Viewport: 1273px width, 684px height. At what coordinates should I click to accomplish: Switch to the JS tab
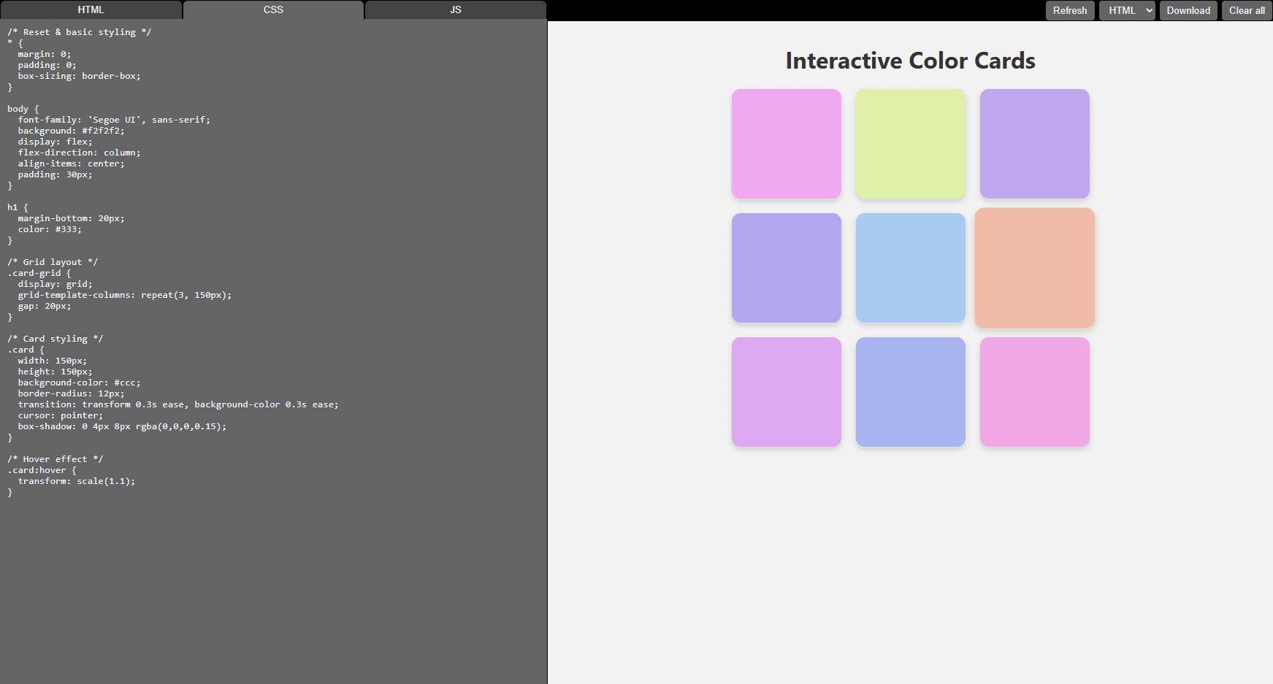pos(454,9)
